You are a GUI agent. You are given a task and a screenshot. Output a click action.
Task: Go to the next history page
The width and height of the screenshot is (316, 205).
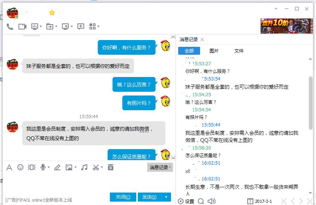pos(301,201)
